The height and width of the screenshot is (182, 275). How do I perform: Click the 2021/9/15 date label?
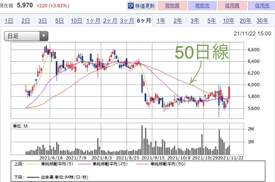153,158
